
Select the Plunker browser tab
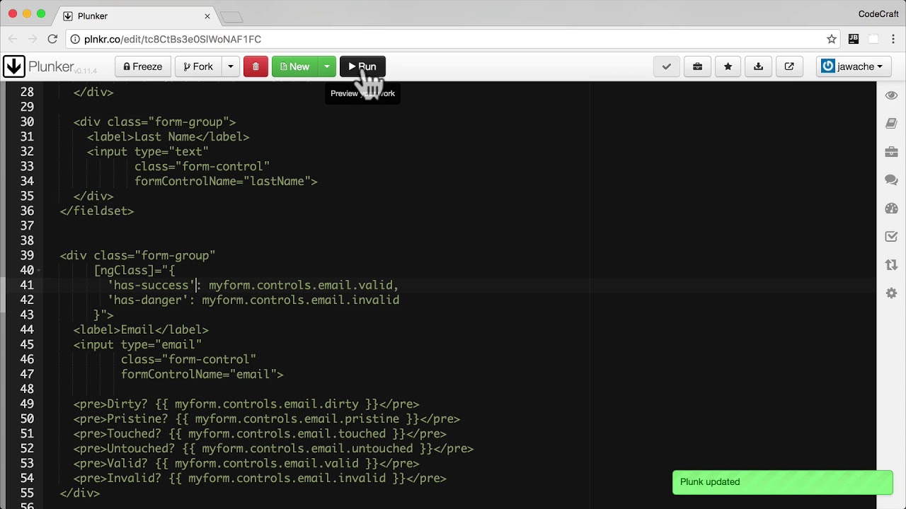[137, 16]
